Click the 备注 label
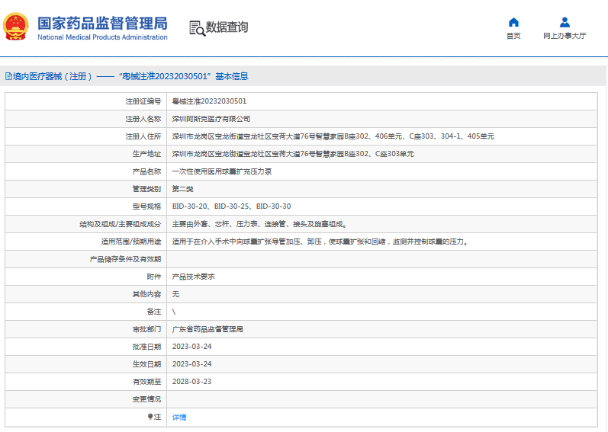 point(154,312)
